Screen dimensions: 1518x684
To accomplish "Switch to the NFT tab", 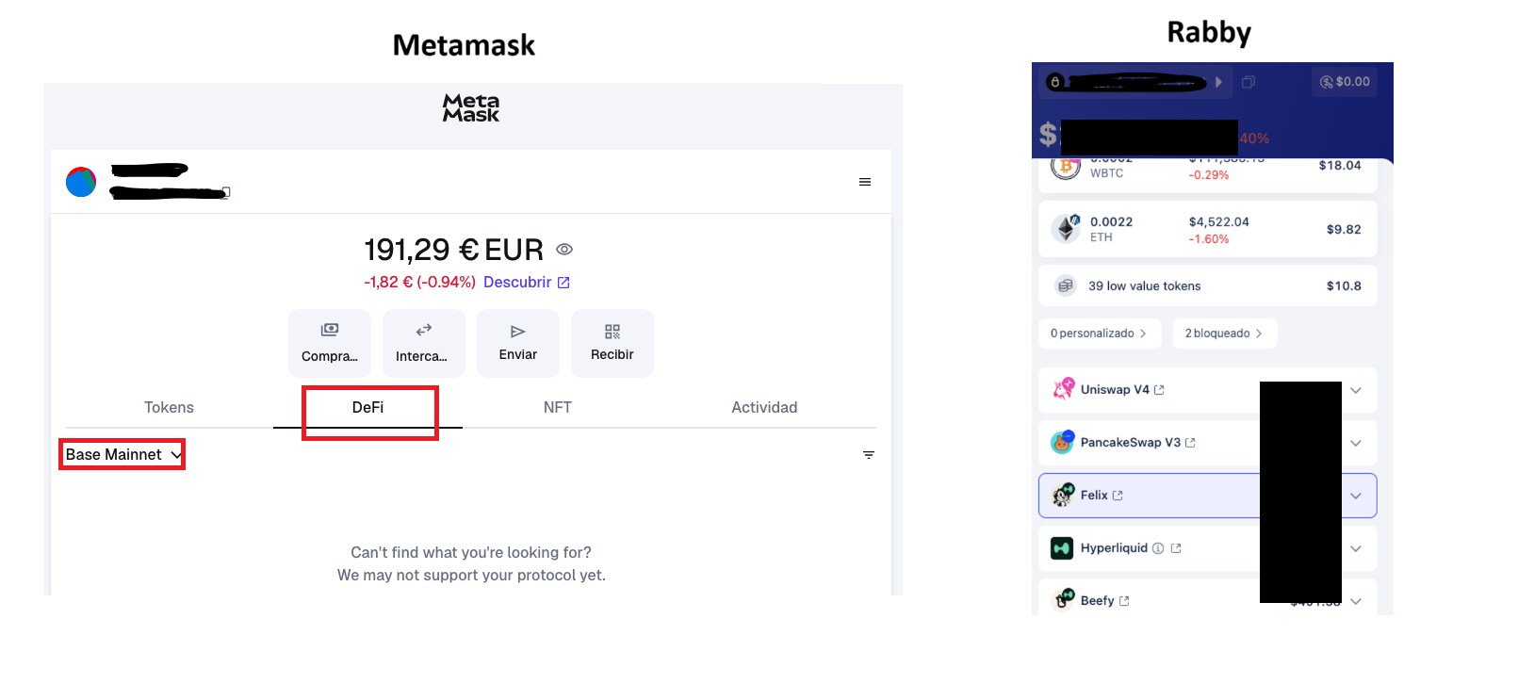I will tap(557, 407).
